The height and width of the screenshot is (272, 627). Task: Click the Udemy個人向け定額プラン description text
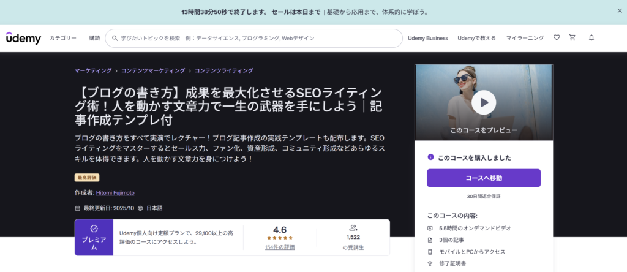(x=176, y=237)
